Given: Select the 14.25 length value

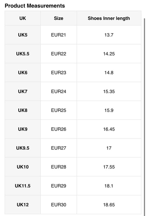Looking at the screenshot, I should tap(109, 54).
